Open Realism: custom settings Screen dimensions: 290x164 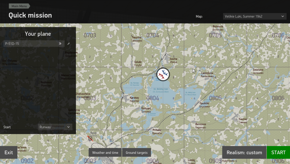[244, 152]
